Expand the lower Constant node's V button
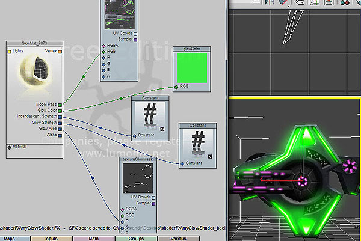Image resolution: width=361 pixels, height=241 pixels. (x=209, y=156)
